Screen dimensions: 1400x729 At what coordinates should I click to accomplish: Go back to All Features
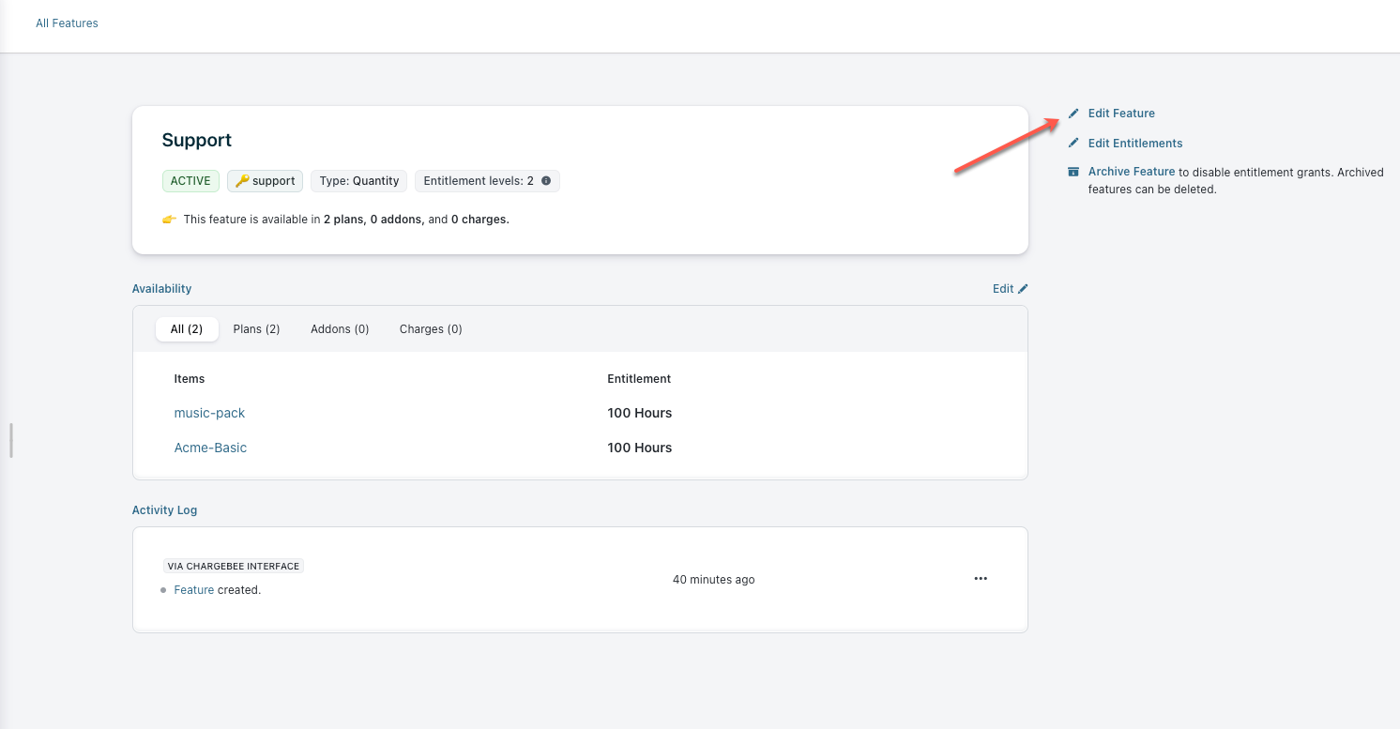[67, 23]
